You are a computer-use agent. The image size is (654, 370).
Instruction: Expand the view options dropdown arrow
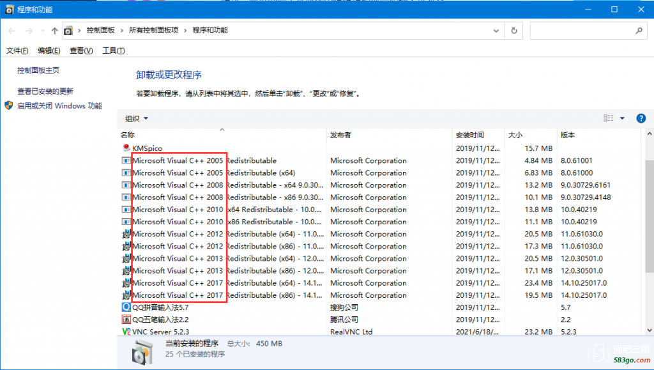pos(622,118)
